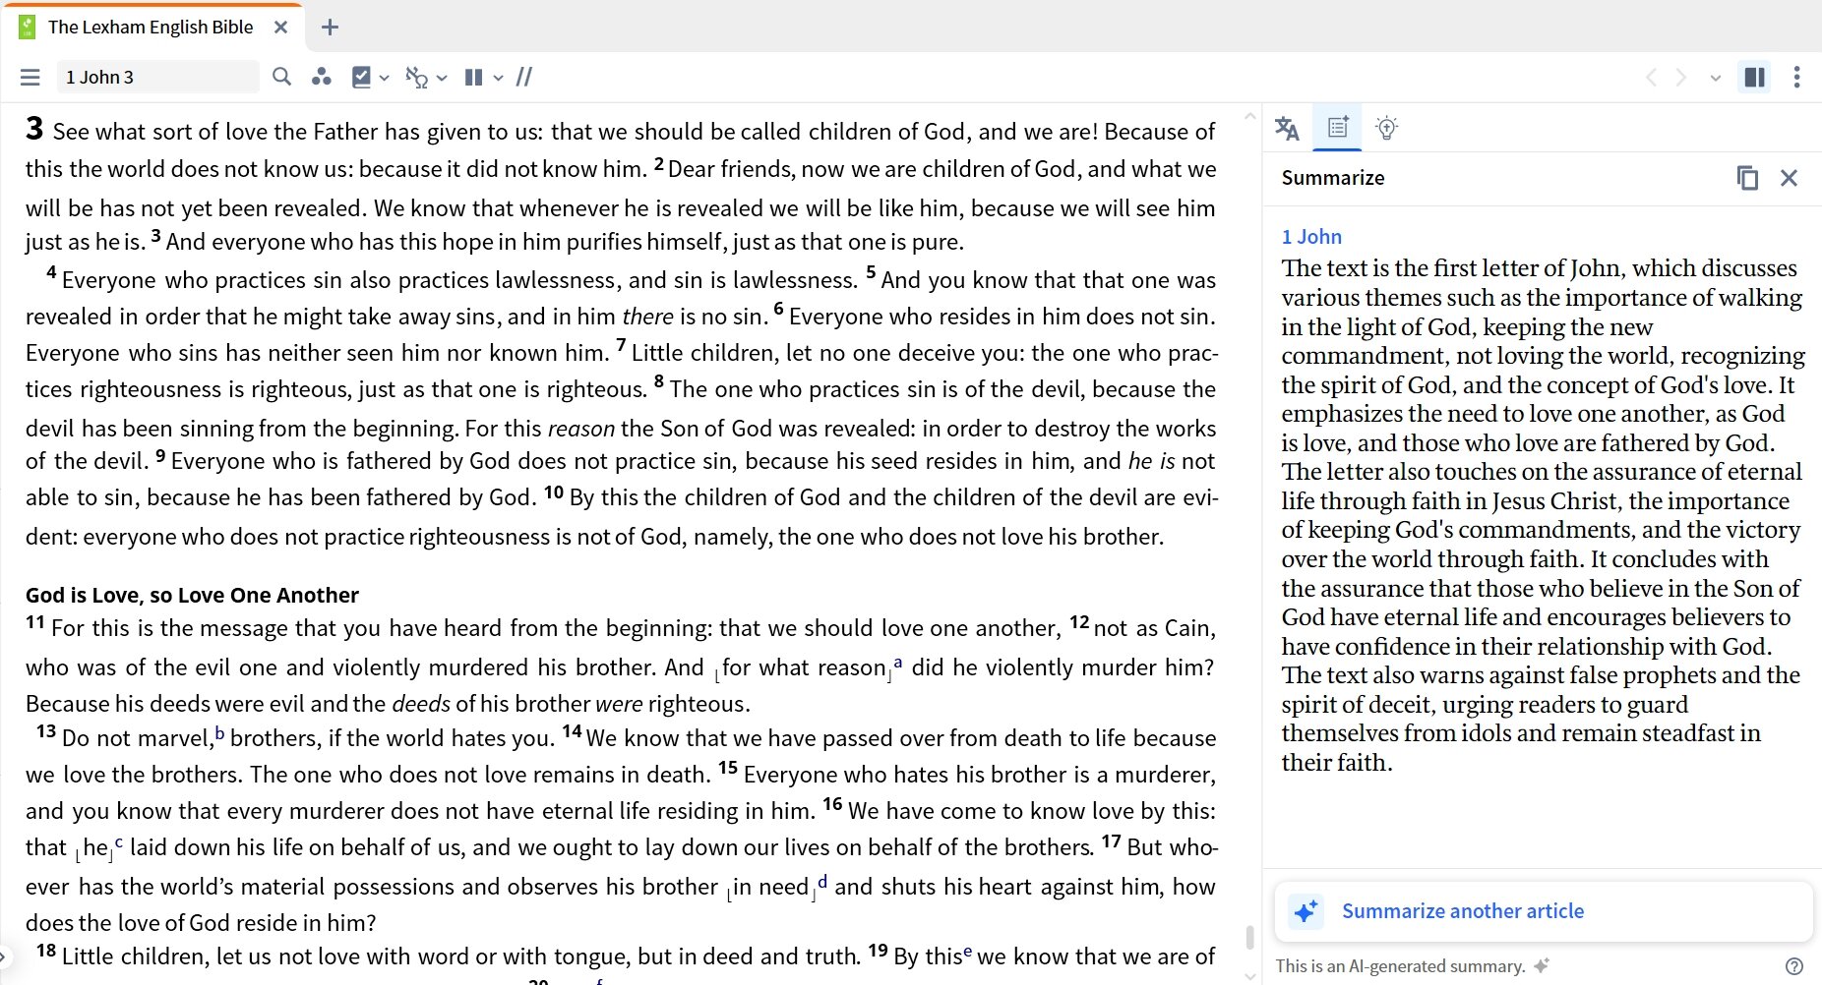
Task: Click verse number 18
Action: pos(46,951)
